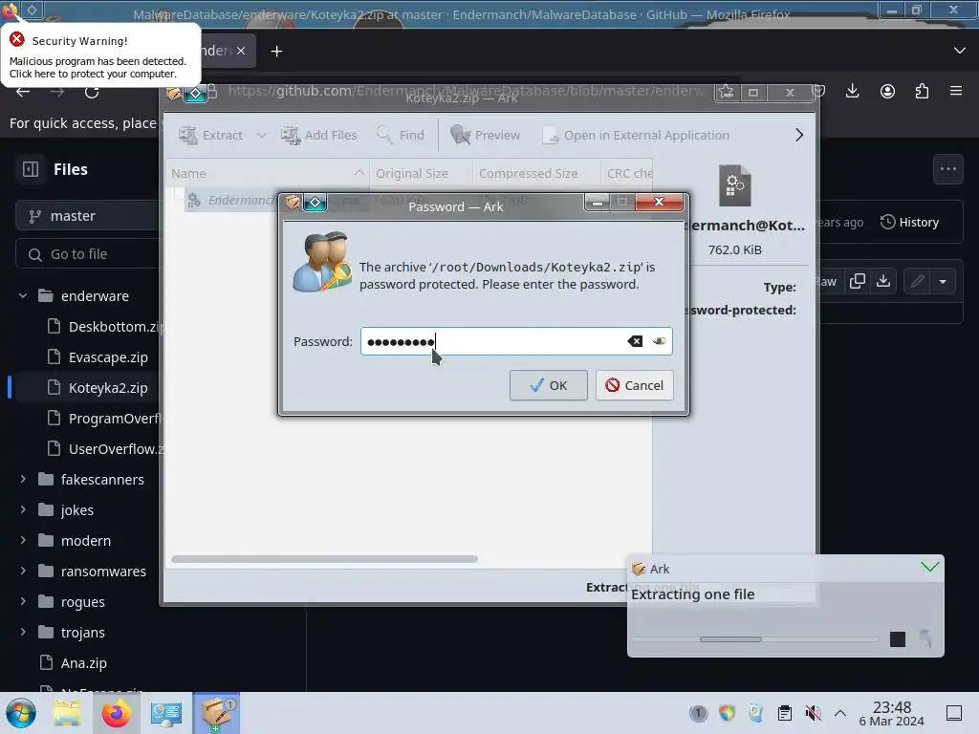Click Add Files in Ark toolbar
Image resolution: width=979 pixels, height=734 pixels.
(318, 135)
